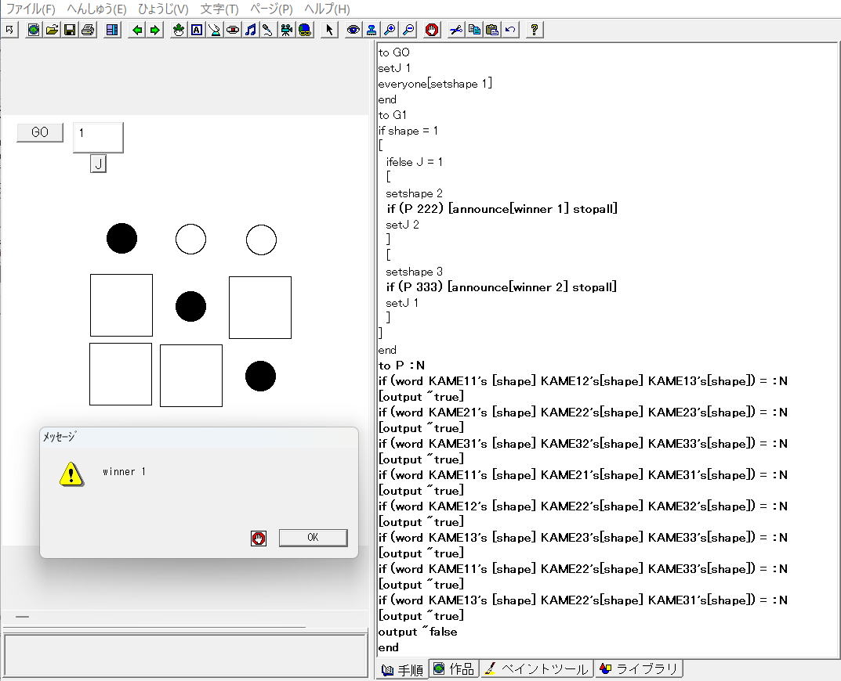Switch to the ペイントツール tab
This screenshot has width=841, height=681.
(x=537, y=668)
